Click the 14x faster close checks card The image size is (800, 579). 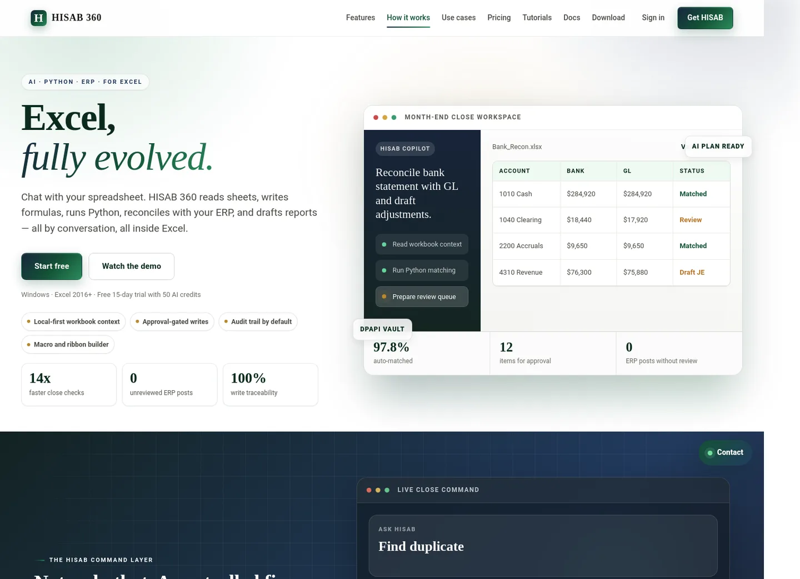tap(69, 385)
